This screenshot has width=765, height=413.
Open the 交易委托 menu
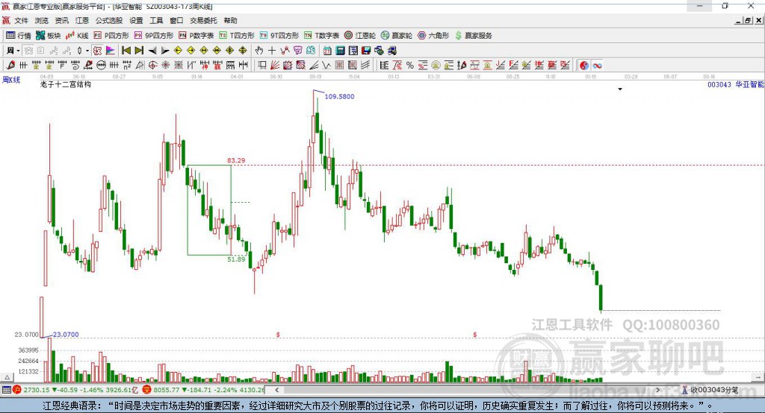pyautogui.click(x=203, y=20)
